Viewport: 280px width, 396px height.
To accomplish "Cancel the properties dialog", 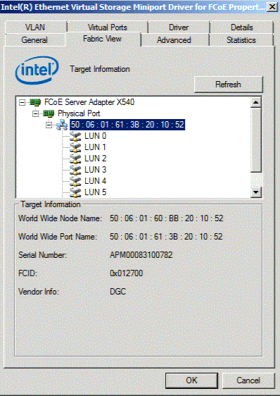I will 248,380.
